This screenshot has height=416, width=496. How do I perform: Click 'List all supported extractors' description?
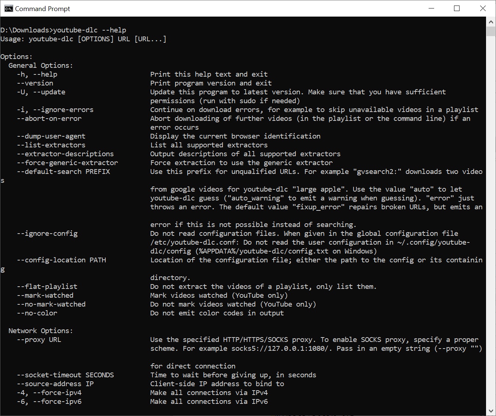coord(209,145)
